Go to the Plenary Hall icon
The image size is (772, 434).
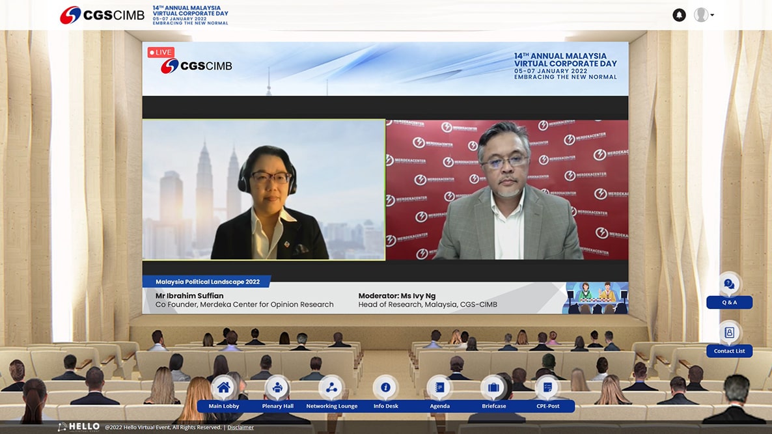278,387
